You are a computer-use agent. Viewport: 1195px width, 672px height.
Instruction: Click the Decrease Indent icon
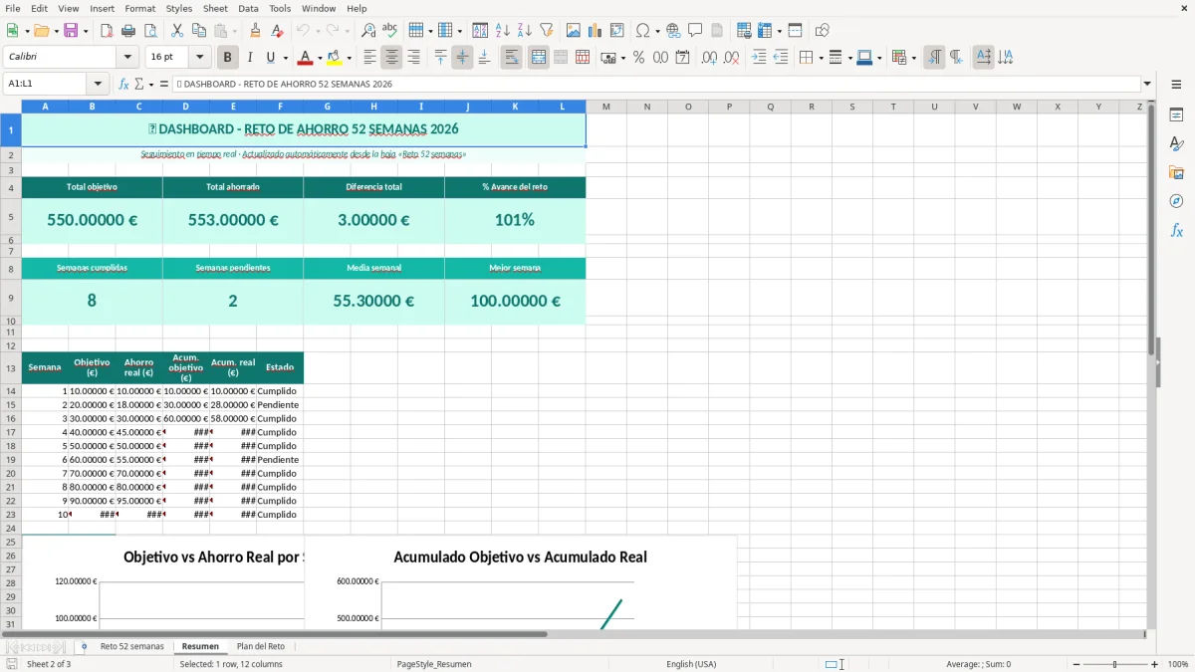pyautogui.click(x=781, y=58)
